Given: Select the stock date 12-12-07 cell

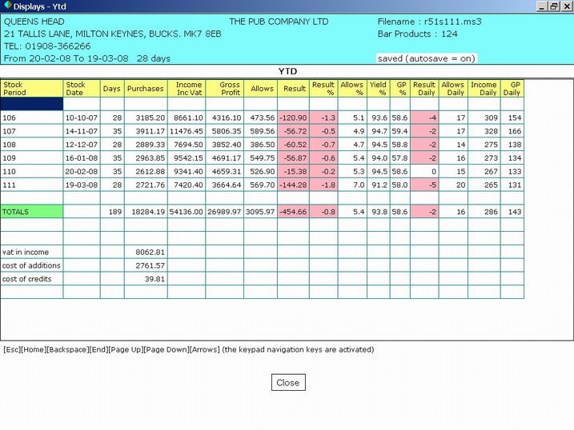Looking at the screenshot, I should pyautogui.click(x=82, y=145).
